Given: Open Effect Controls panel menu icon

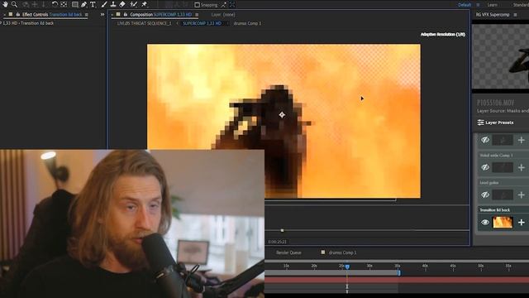Looking at the screenshot, I should pyautogui.click(x=87, y=15).
